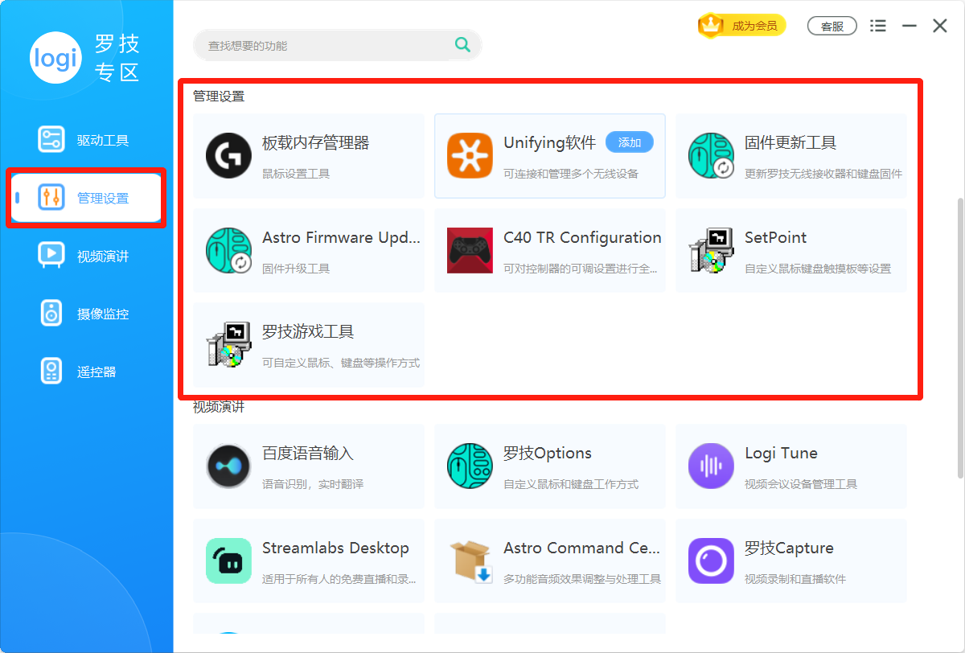The height and width of the screenshot is (653, 965).
Task: Click description 鼠标设置工具
Action: (x=296, y=174)
